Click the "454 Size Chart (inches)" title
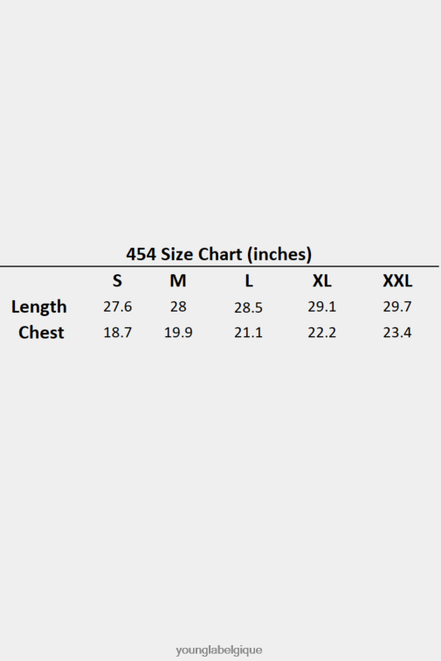This screenshot has width=441, height=661. click(x=219, y=254)
